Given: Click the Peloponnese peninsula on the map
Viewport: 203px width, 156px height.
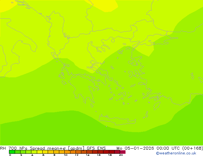Looking at the screenshot, I should (83, 88).
